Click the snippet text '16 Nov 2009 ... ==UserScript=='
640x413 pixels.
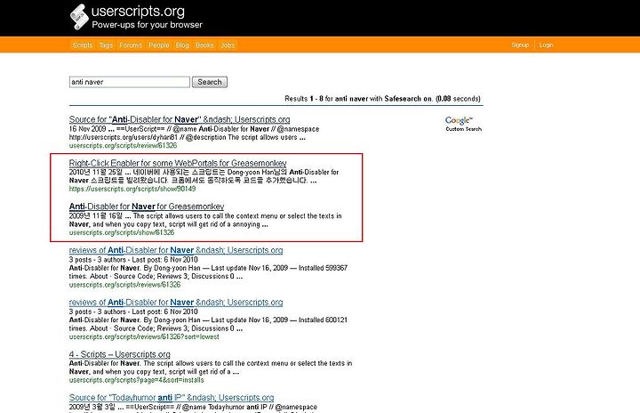pos(195,134)
